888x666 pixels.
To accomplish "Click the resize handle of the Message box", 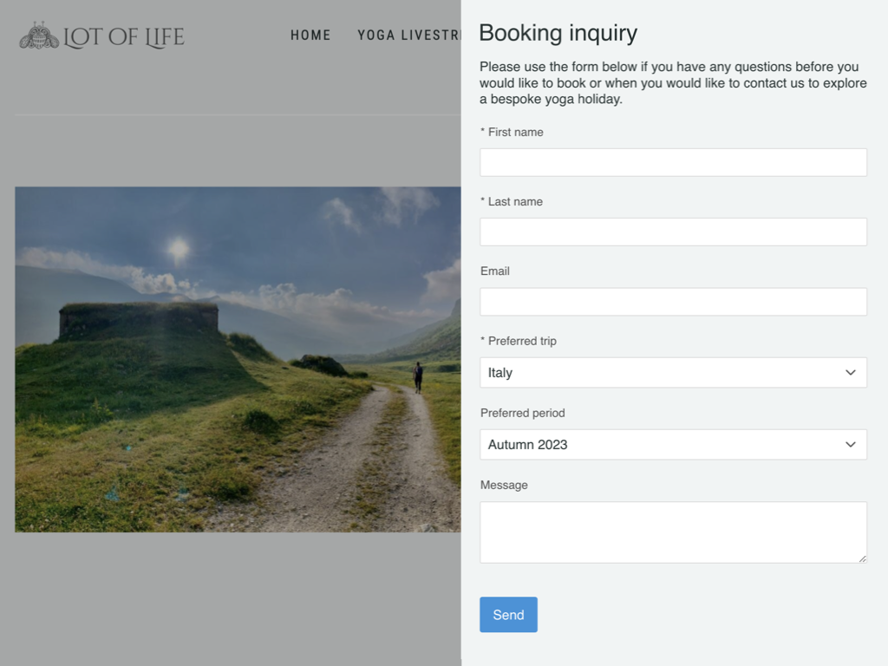I will click(861, 559).
